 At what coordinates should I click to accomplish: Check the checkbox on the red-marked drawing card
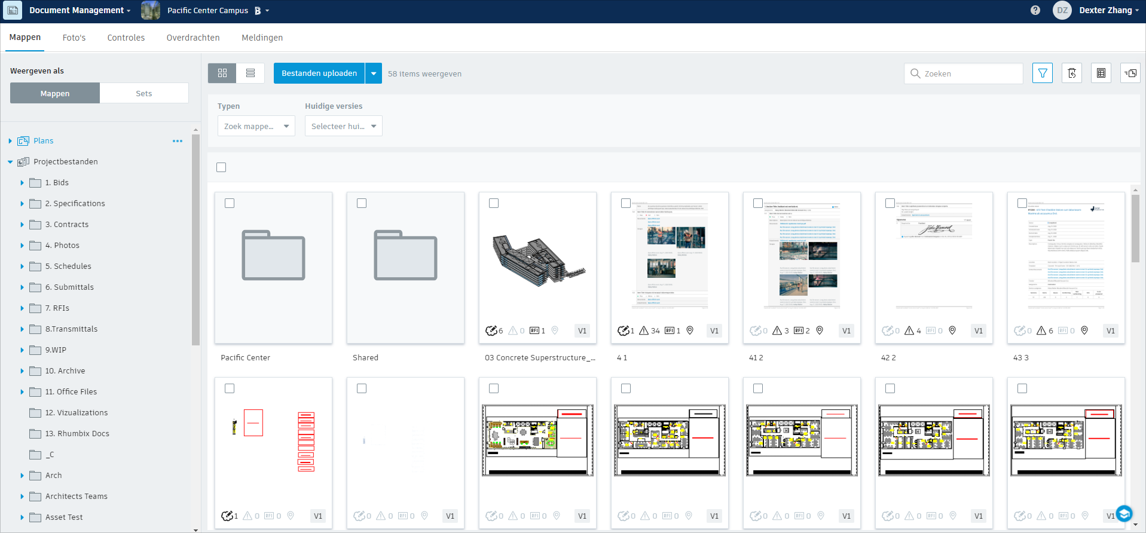click(230, 388)
